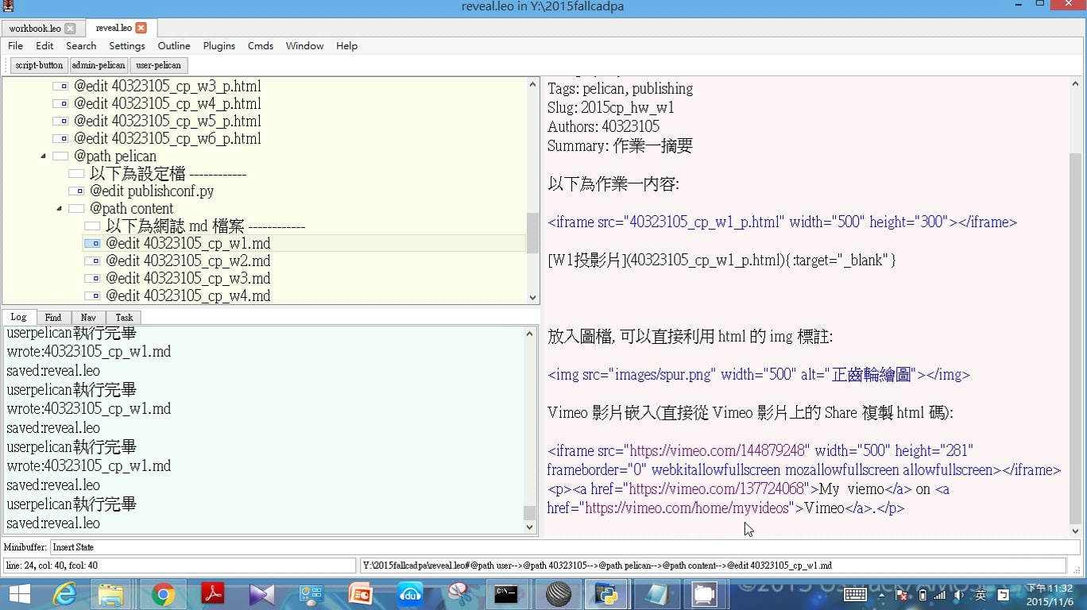Select the 以下為網誌 md 檔案 node
The width and height of the screenshot is (1087, 610).
[205, 226]
